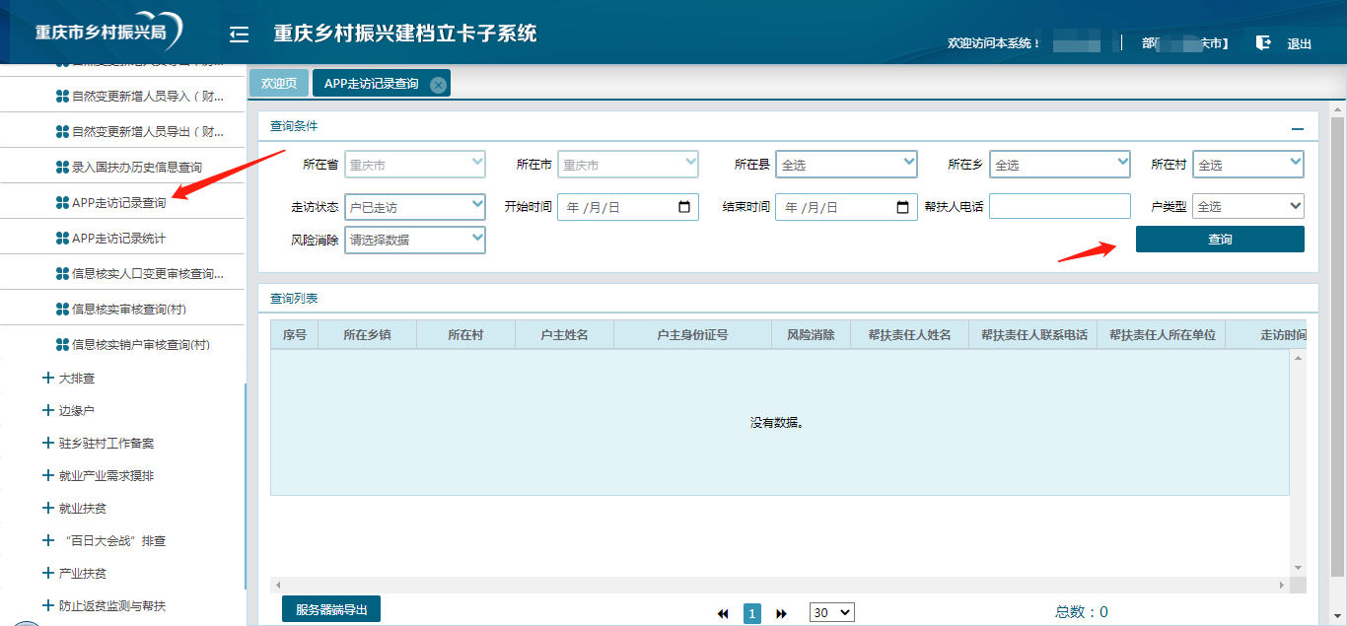
Task: Go to the last page arrow
Action: (782, 613)
